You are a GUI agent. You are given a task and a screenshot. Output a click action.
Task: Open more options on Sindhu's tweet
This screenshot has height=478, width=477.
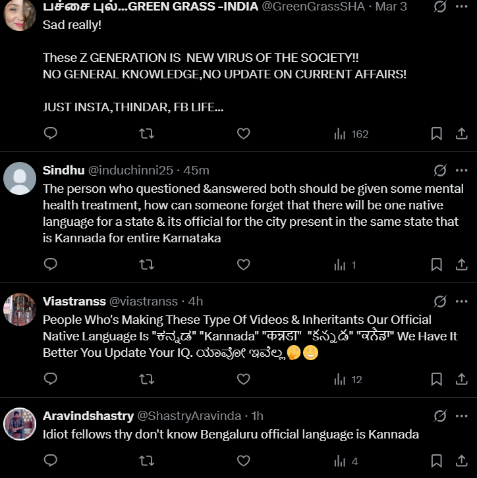461,171
